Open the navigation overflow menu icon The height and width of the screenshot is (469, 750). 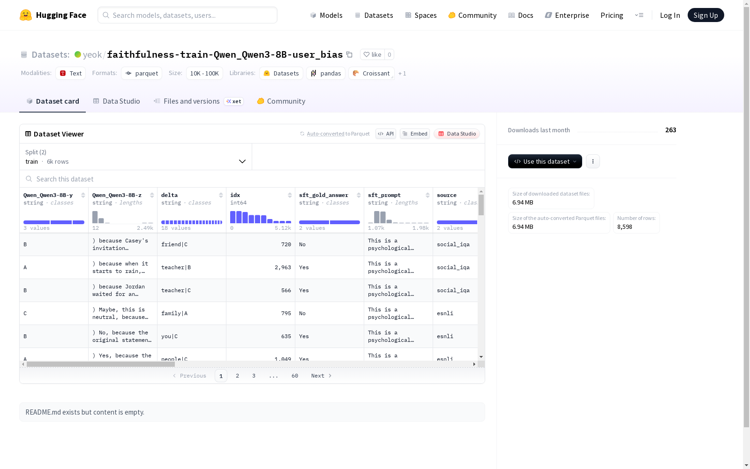tap(639, 15)
